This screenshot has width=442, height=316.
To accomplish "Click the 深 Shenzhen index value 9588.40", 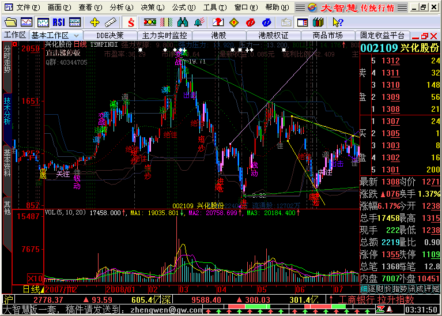I will click(205, 300).
